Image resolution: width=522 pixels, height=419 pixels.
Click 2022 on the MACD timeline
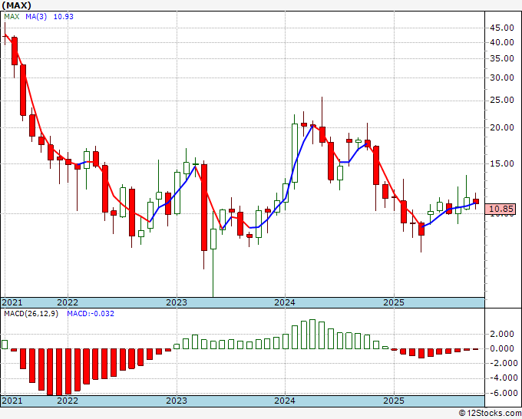click(68, 401)
